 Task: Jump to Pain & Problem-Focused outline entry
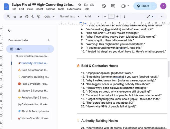click(33, 84)
